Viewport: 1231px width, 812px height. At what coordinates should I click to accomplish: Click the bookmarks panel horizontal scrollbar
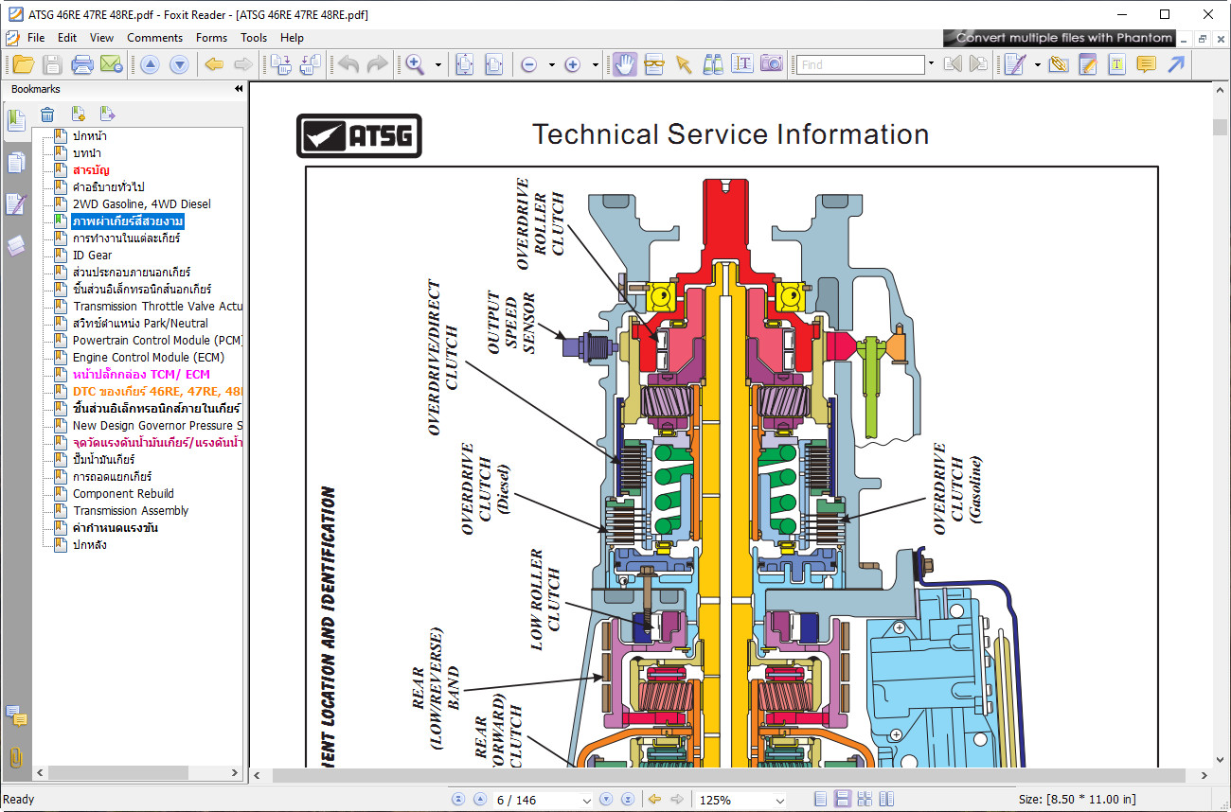[118, 772]
